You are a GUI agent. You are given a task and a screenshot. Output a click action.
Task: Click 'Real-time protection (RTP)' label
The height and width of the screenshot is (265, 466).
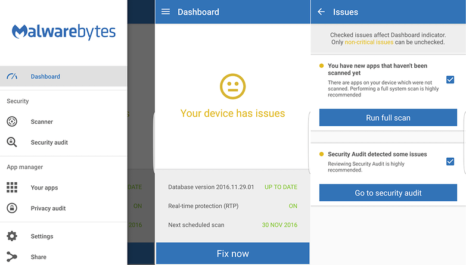203,206
